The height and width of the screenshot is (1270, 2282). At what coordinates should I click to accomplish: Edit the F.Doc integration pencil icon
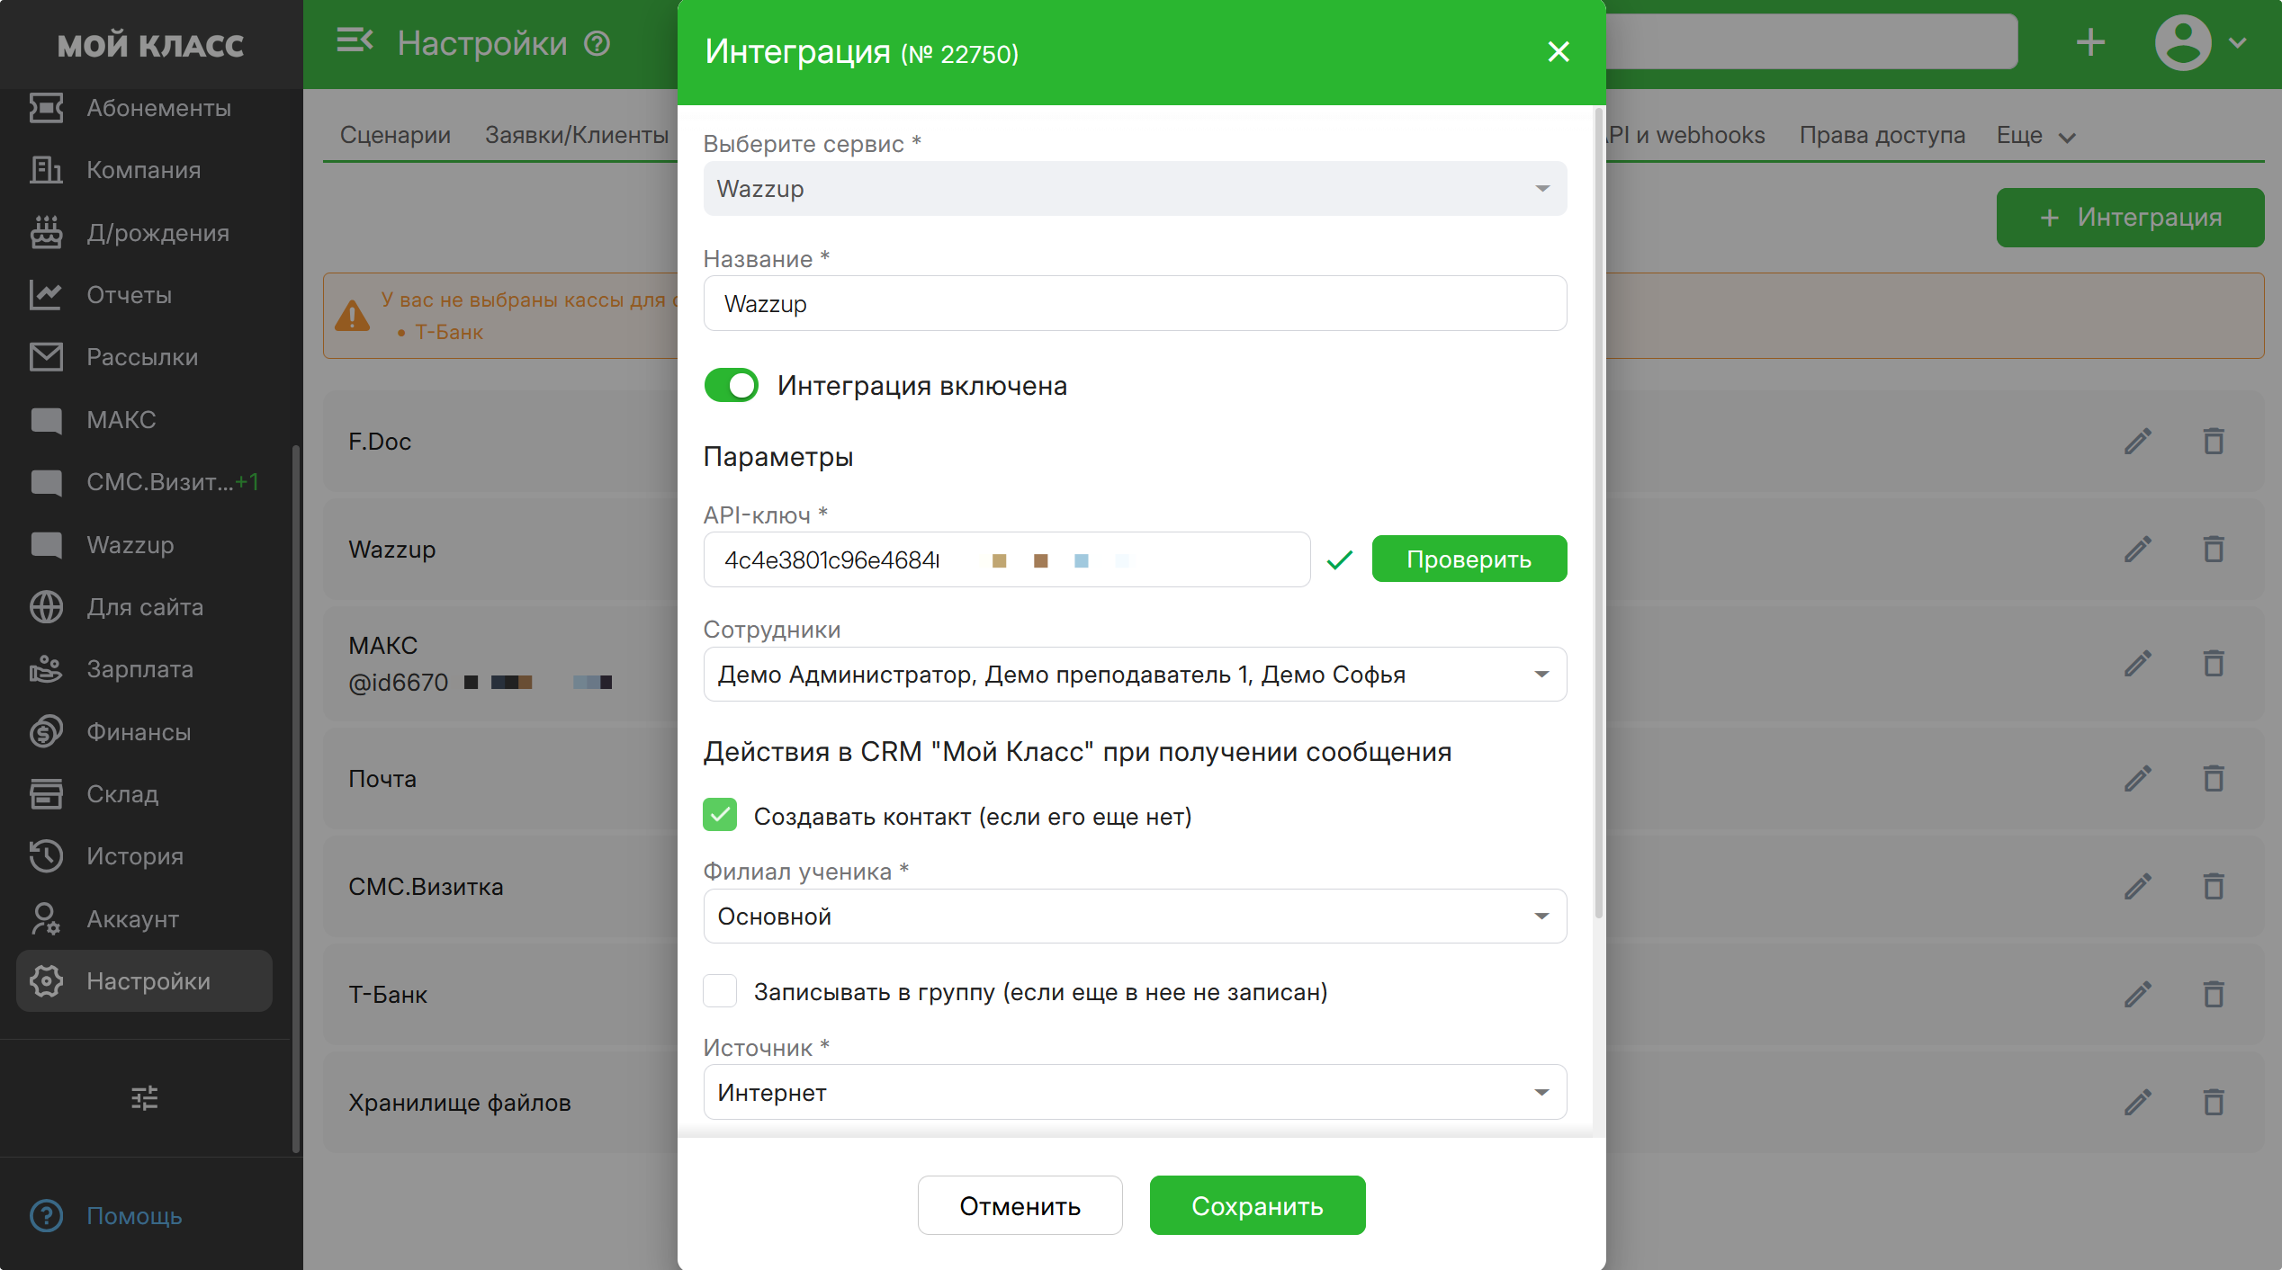click(x=2139, y=442)
